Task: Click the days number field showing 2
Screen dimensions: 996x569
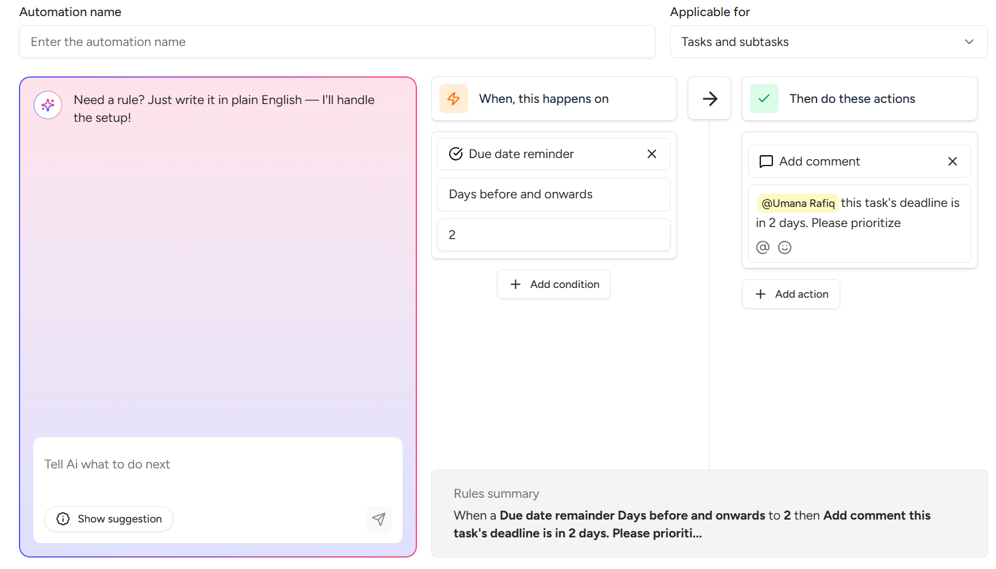Action: 553,234
